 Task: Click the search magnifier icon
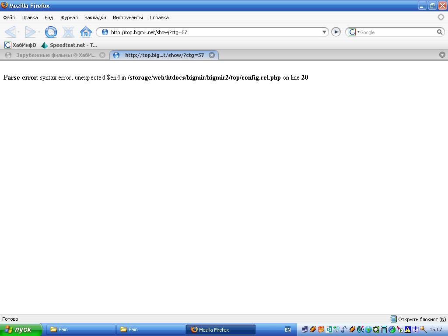(440, 32)
